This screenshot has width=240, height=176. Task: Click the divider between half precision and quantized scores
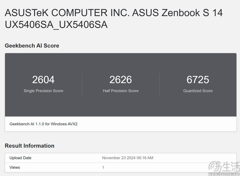(159, 84)
